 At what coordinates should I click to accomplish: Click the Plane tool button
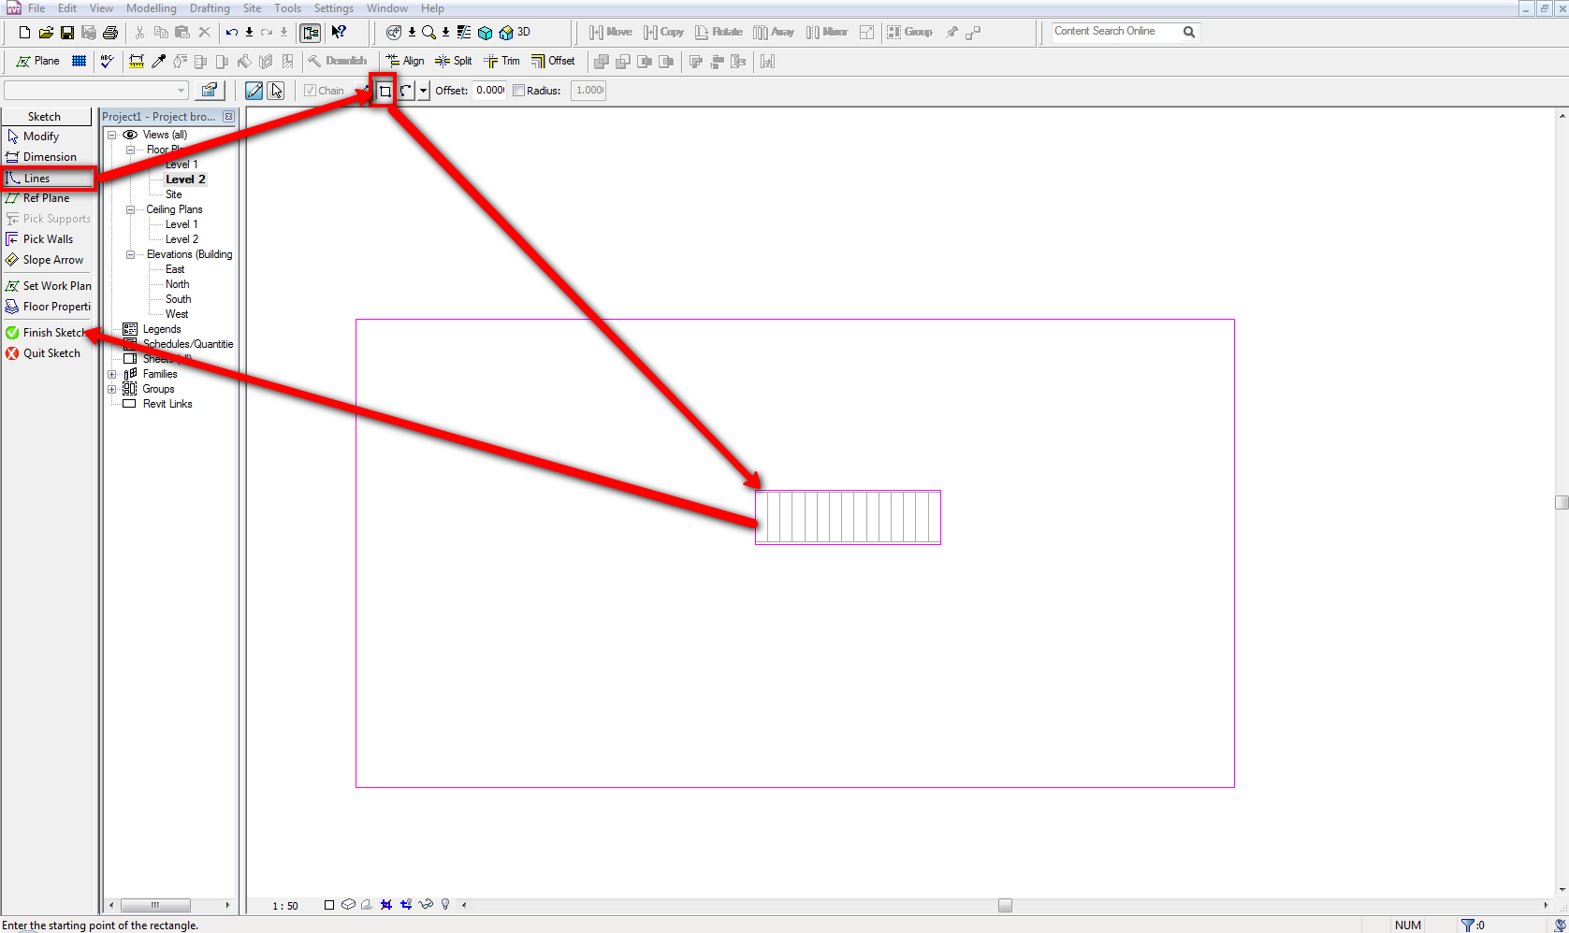coord(37,62)
